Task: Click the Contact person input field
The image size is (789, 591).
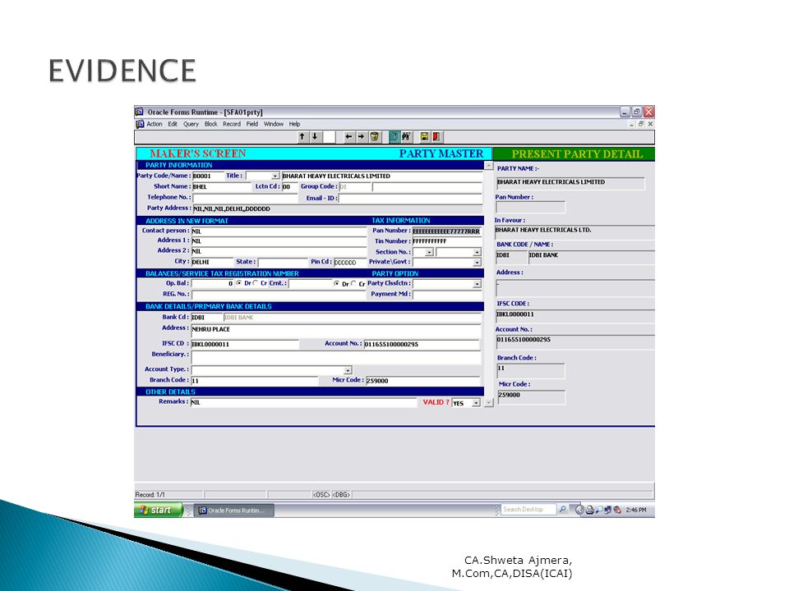Action: pyautogui.click(x=279, y=231)
